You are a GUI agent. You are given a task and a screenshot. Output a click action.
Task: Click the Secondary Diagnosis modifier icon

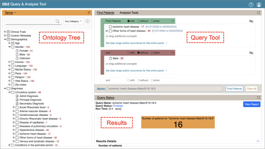point(17,104)
